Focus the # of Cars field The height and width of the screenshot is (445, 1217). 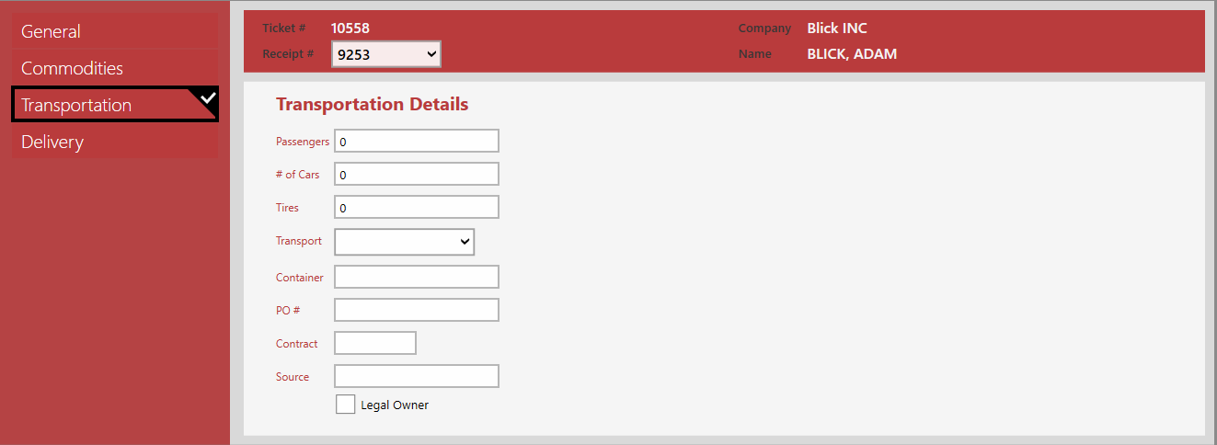tap(417, 174)
